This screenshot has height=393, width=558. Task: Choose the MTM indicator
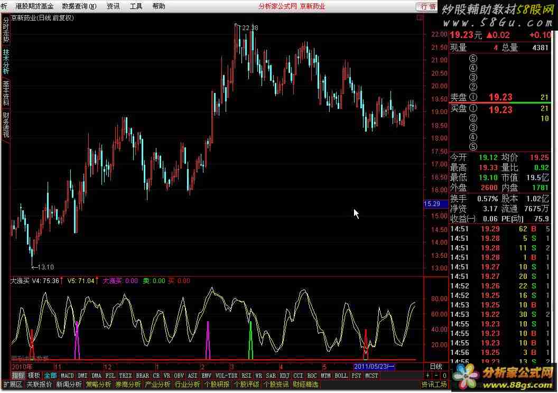point(325,375)
